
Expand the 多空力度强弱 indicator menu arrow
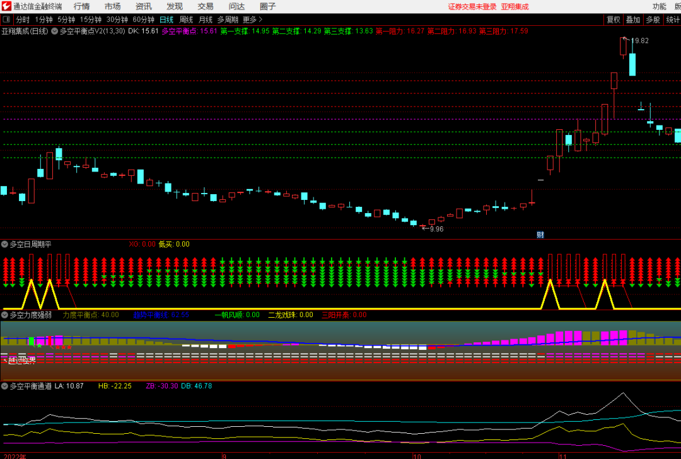4,315
